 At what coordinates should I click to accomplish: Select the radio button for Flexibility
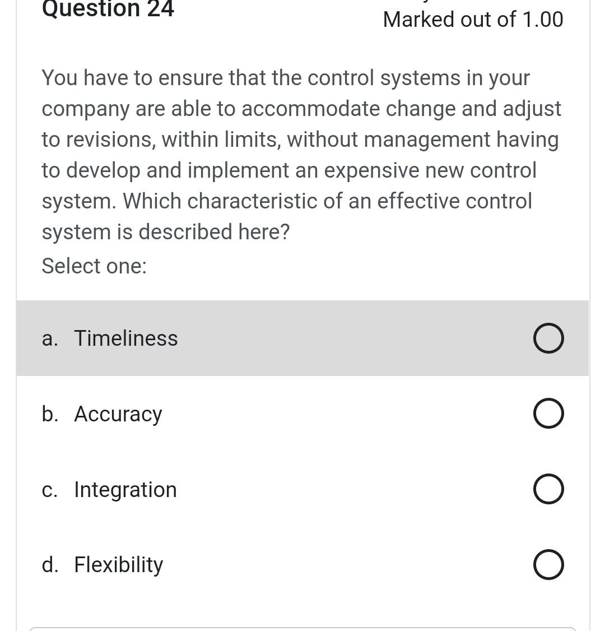[548, 564]
